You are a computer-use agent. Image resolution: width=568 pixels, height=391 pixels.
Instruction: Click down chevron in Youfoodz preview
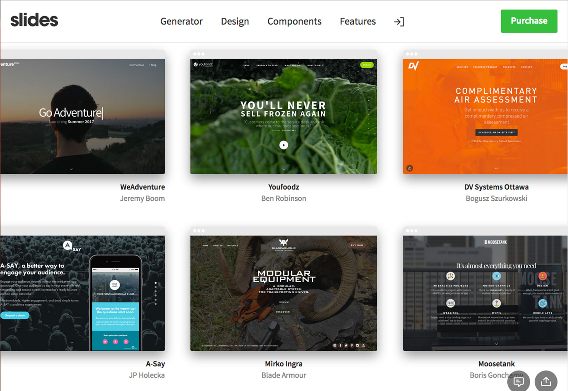click(x=284, y=169)
